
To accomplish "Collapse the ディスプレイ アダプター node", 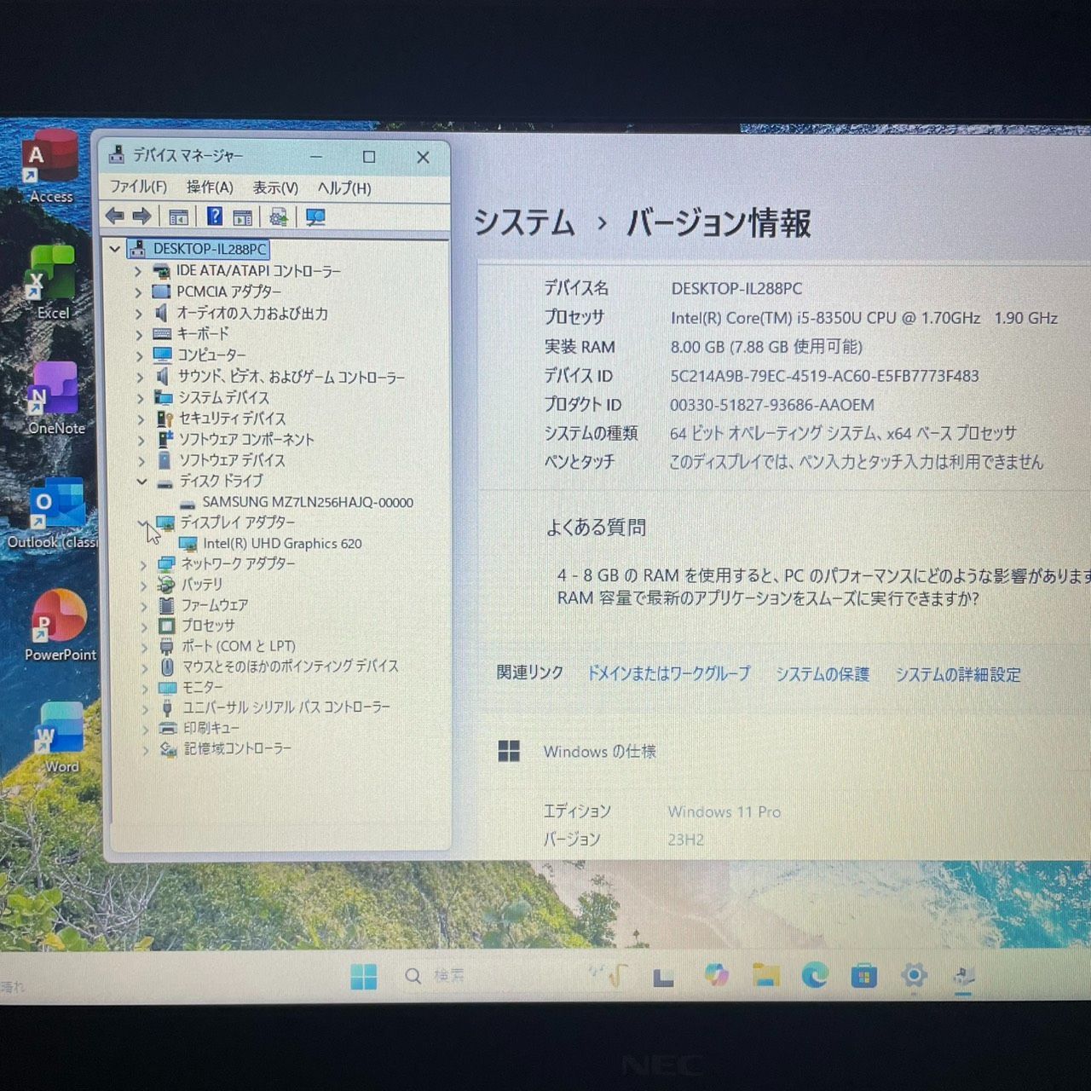I will [143, 523].
